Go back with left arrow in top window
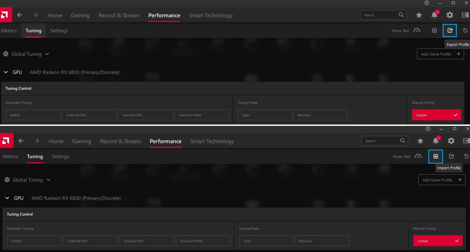470x252 pixels. 20,15
